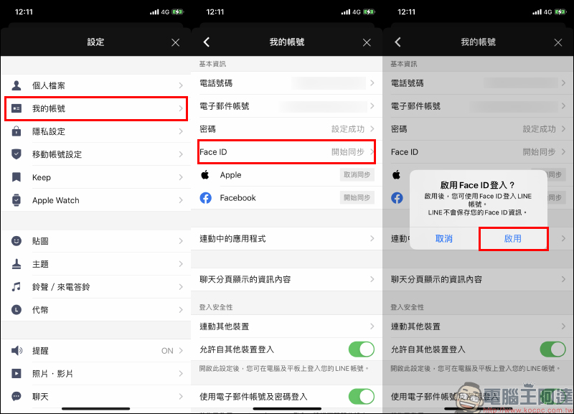Open 密碼 設定成功 row in middle screen
The height and width of the screenshot is (414, 574).
(x=286, y=129)
